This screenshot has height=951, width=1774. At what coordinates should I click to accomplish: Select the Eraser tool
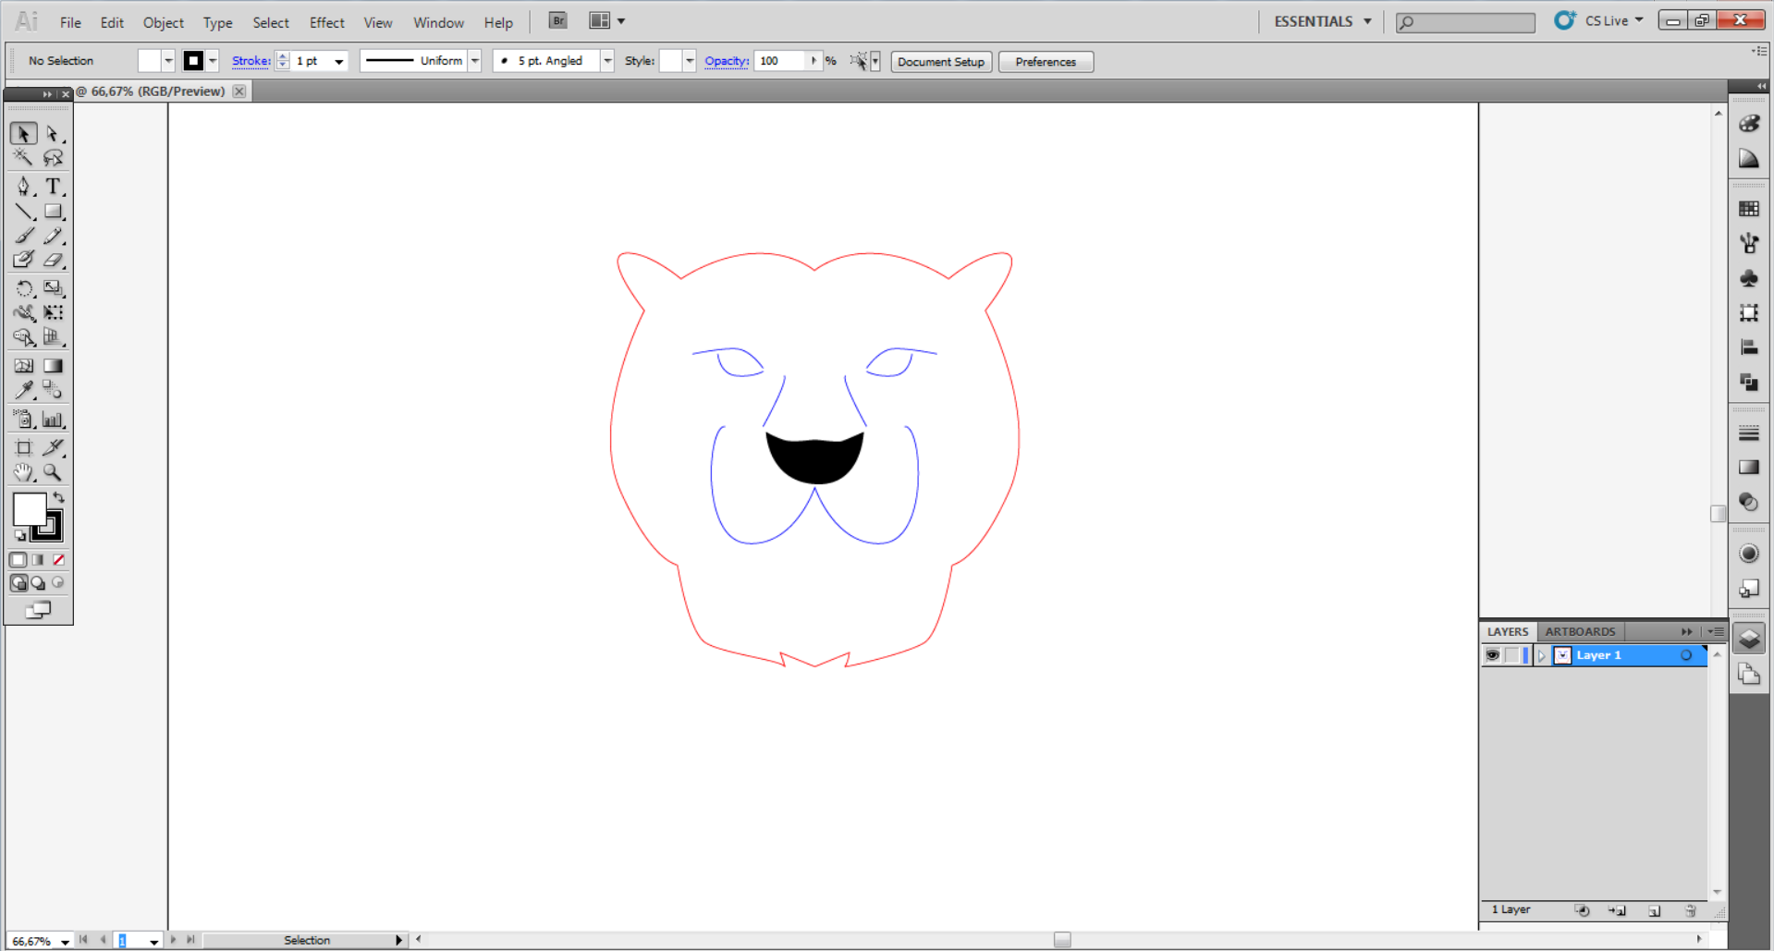[53, 261]
